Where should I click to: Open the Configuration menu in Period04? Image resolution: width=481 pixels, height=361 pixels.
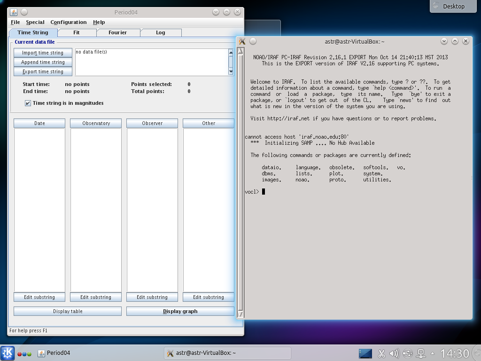tap(69, 22)
